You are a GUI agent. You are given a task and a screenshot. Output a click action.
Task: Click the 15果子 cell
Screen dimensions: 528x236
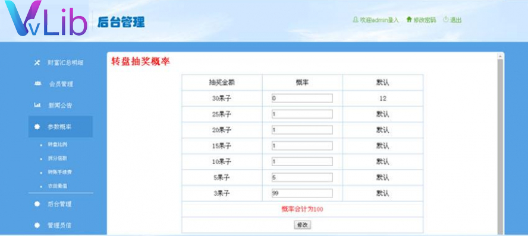click(x=222, y=146)
